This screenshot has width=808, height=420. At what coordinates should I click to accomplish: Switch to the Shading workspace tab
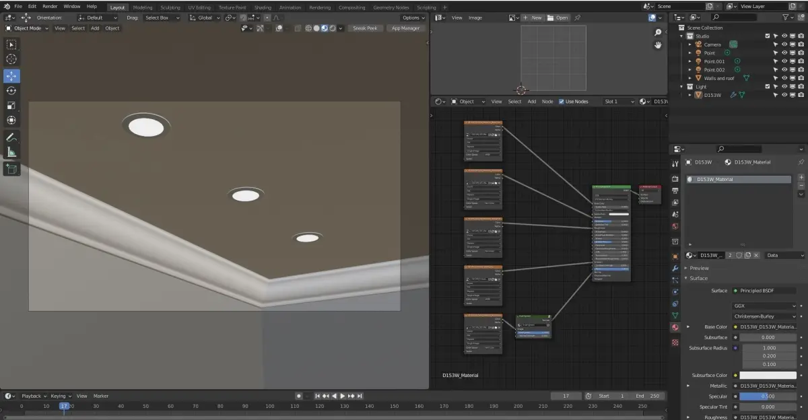point(263,7)
